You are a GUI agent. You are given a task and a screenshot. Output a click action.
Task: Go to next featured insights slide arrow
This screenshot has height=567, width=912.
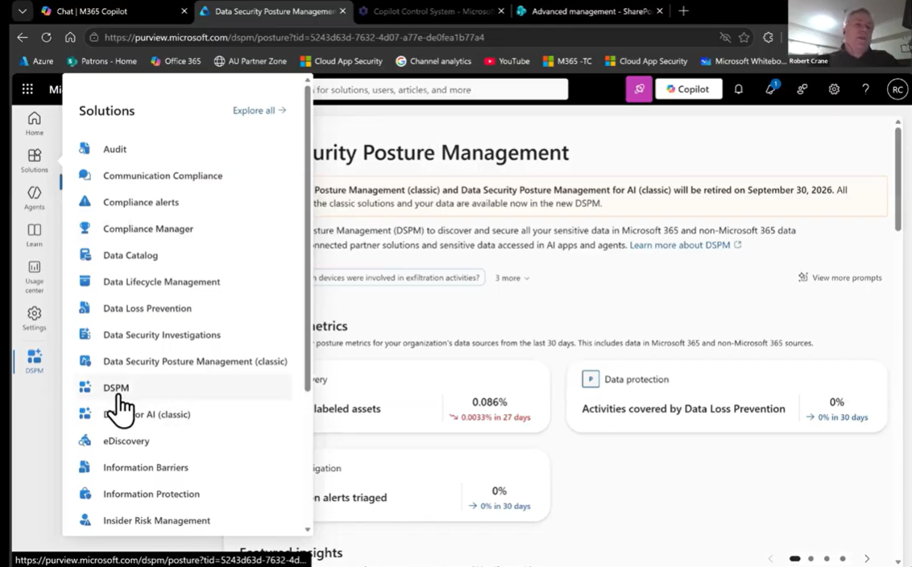coord(867,558)
